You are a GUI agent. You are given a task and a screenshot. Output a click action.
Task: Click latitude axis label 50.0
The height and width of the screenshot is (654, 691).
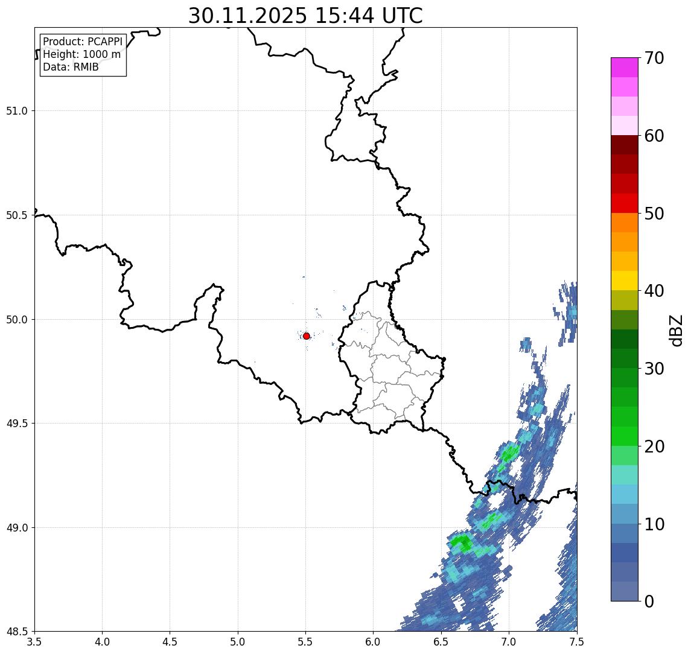click(17, 320)
